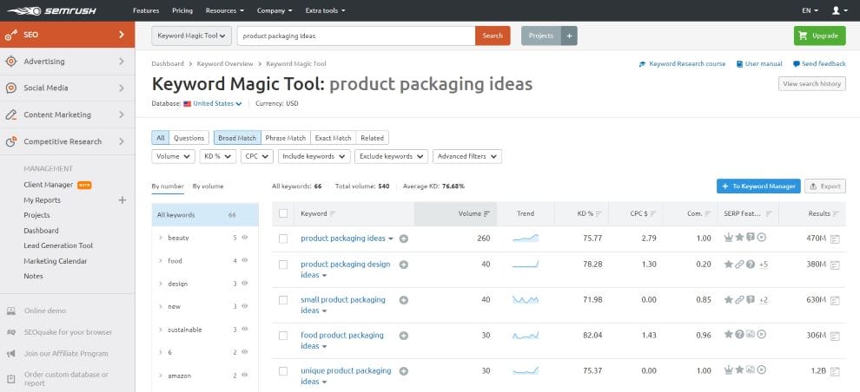Toggle eye icon for food group
The height and width of the screenshot is (392, 860).
tap(245, 260)
